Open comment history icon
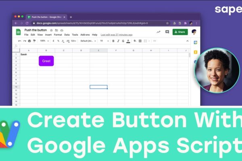The image size is (242, 161). (x=167, y=32)
